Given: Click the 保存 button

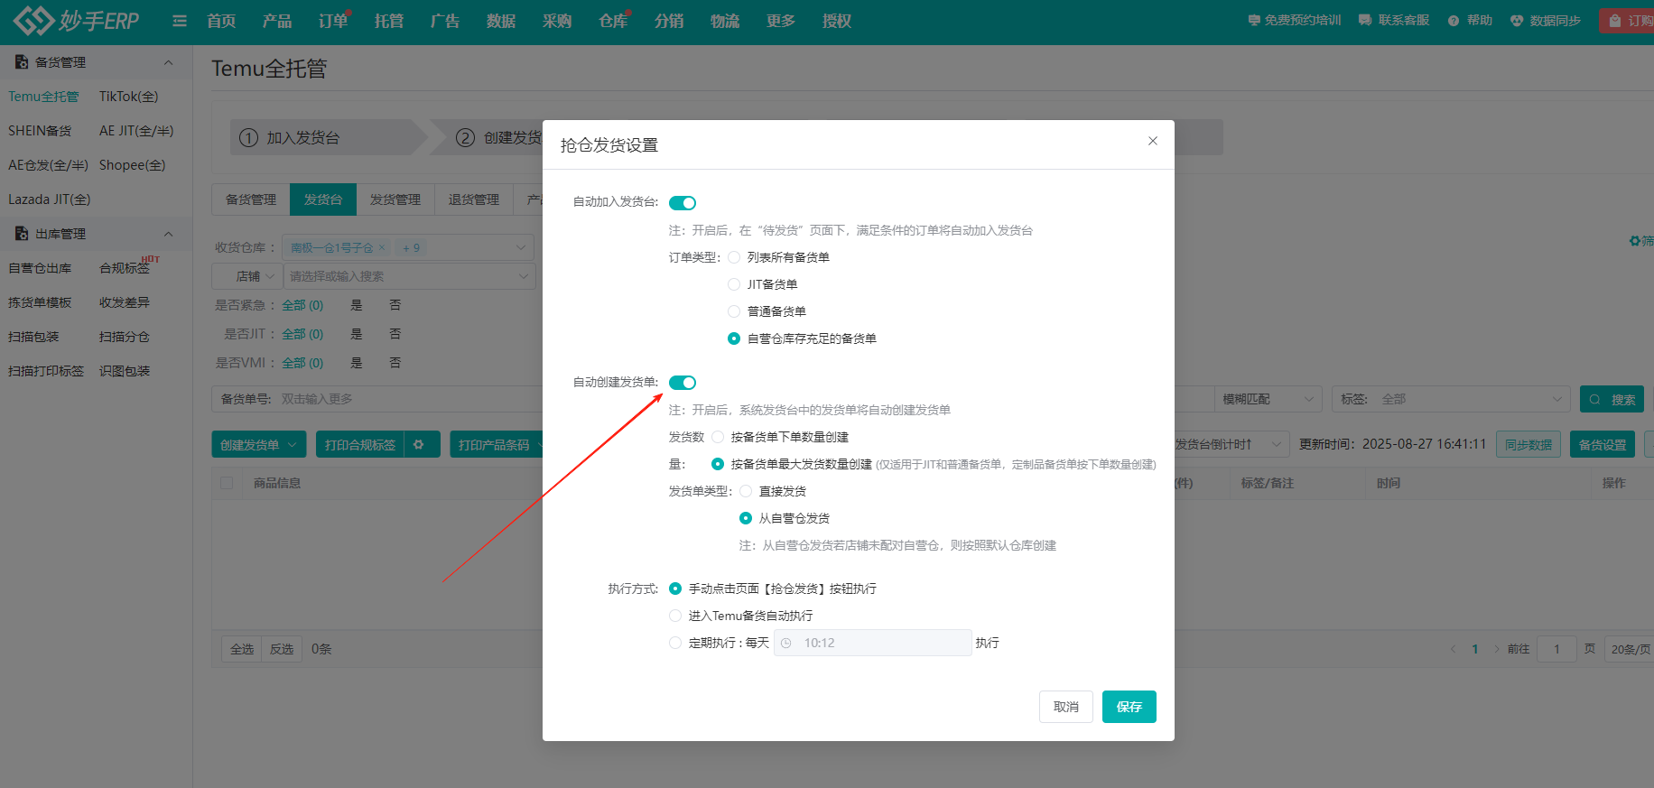Looking at the screenshot, I should 1129,707.
